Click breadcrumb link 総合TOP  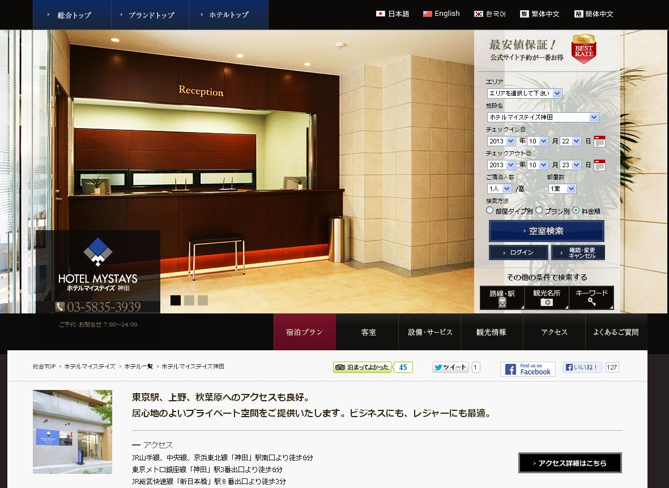44,366
